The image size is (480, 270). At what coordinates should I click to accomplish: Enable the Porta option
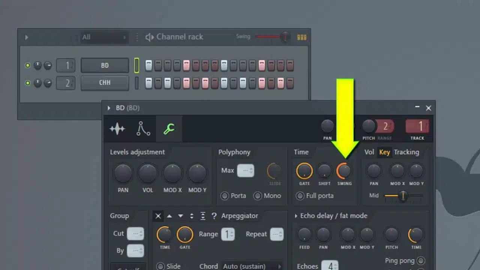[225, 196]
